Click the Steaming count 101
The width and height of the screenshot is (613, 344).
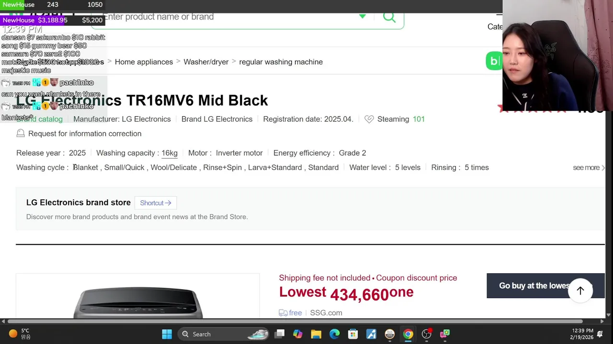pos(419,119)
